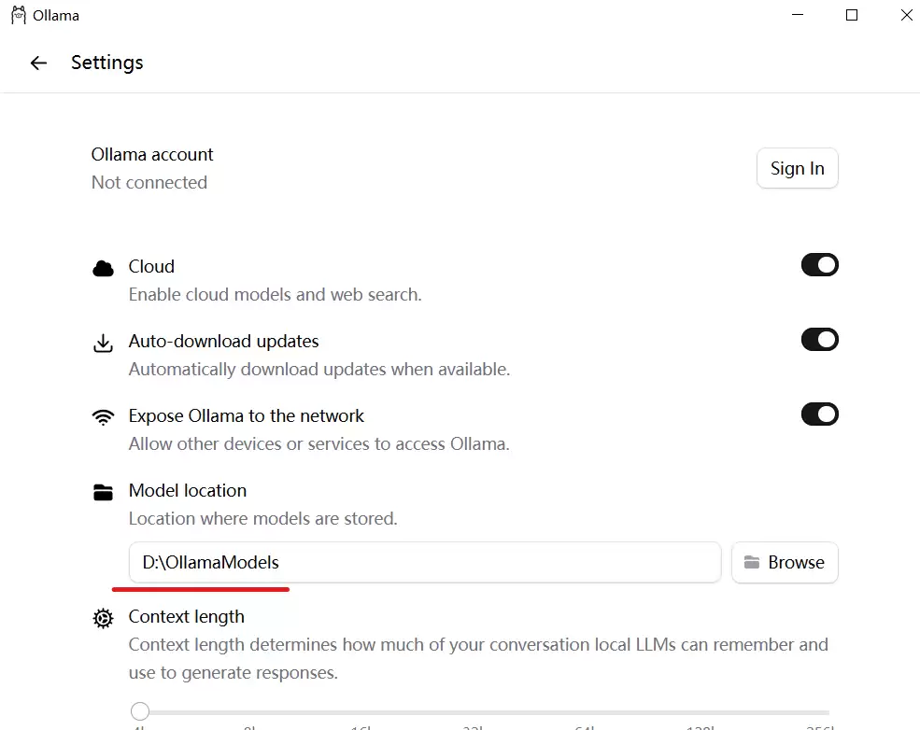Viewport: 920px width, 730px height.
Task: Click the Model location folder icon
Action: click(103, 492)
